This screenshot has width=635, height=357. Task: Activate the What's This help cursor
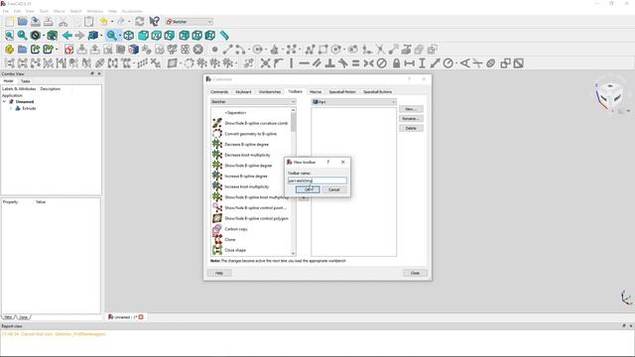[155, 22]
